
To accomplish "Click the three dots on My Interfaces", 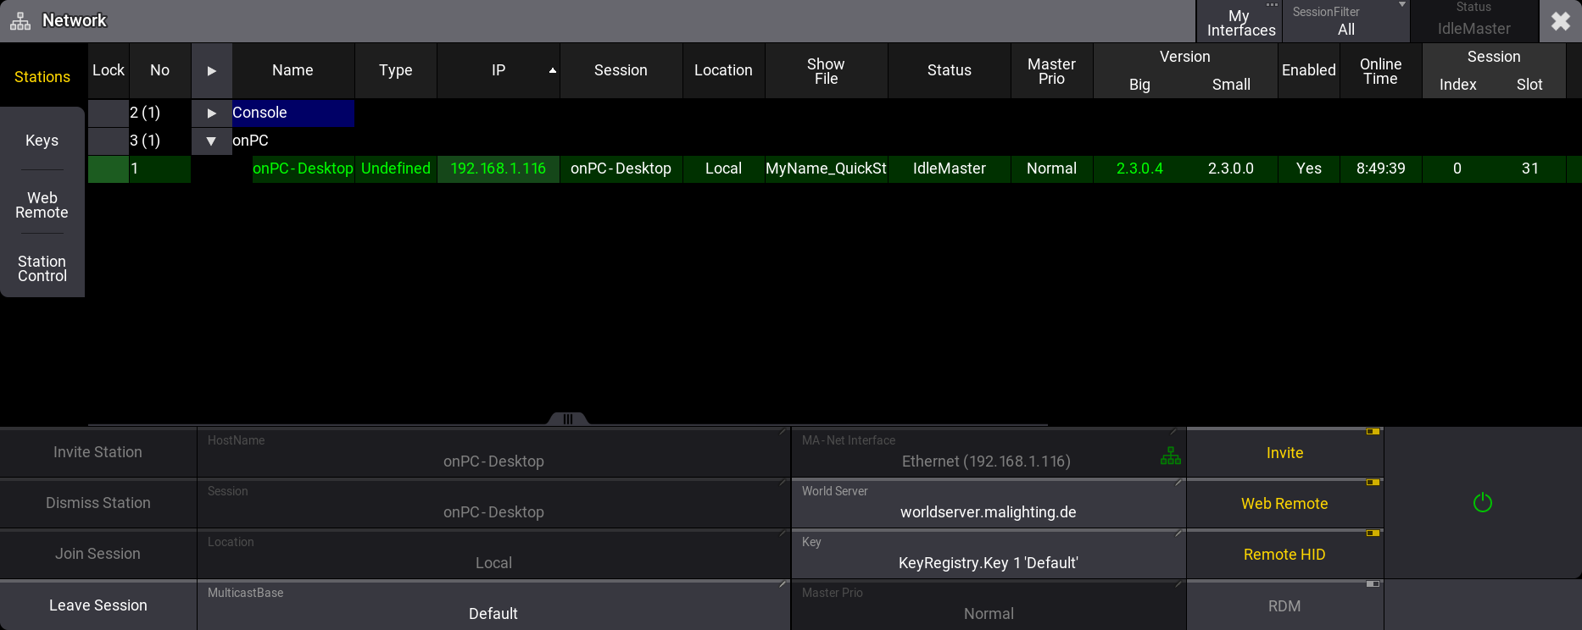I will (1271, 6).
